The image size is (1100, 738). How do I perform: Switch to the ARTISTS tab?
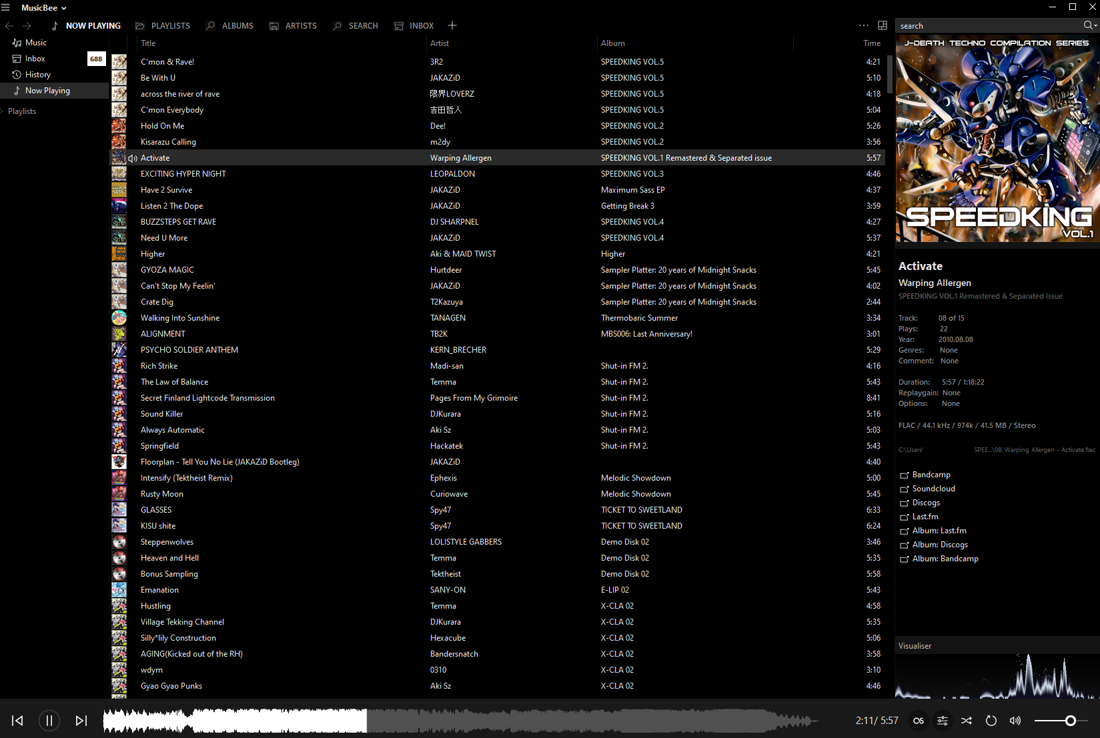click(293, 26)
